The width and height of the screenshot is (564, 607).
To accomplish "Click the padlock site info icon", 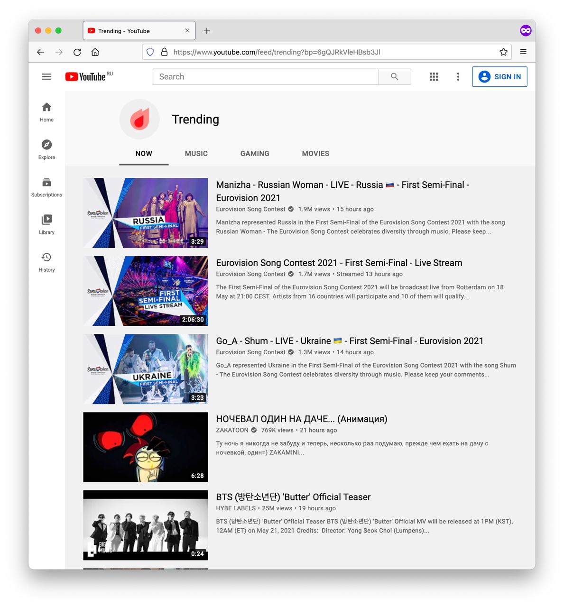I will coord(164,52).
